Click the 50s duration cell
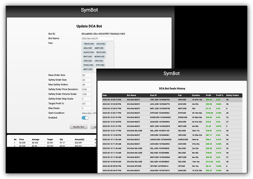 [x=194, y=109]
